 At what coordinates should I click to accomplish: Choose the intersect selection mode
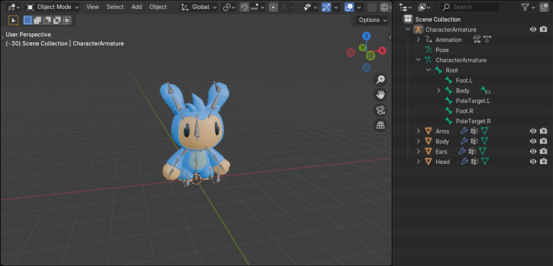(x=67, y=20)
